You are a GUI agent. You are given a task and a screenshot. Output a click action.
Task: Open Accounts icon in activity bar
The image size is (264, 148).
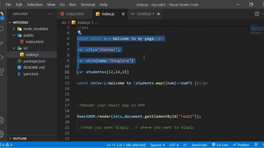(2, 120)
